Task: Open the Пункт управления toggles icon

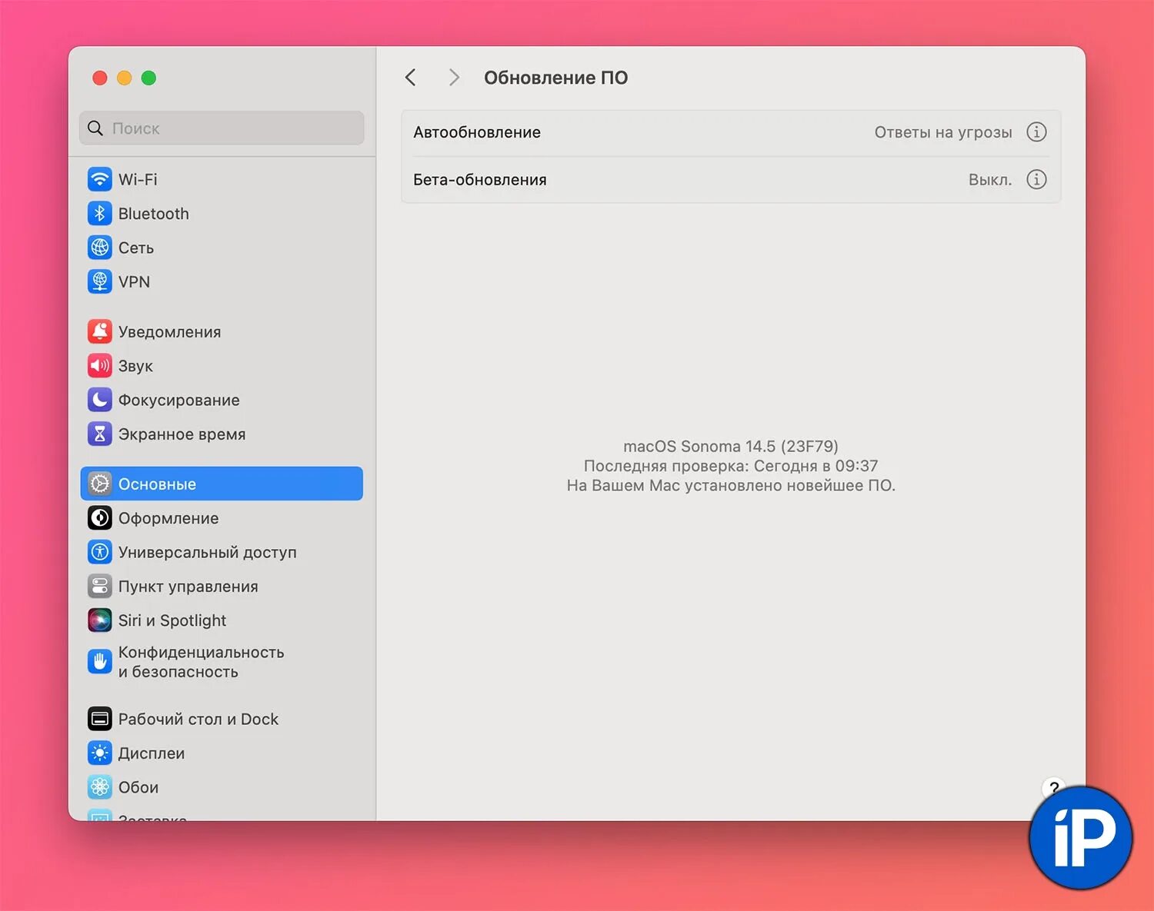Action: pos(100,586)
